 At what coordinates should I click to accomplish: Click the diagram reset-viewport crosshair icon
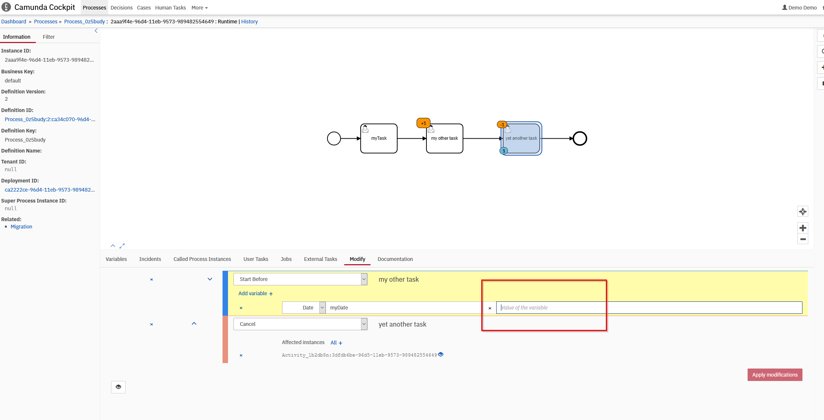(x=802, y=212)
